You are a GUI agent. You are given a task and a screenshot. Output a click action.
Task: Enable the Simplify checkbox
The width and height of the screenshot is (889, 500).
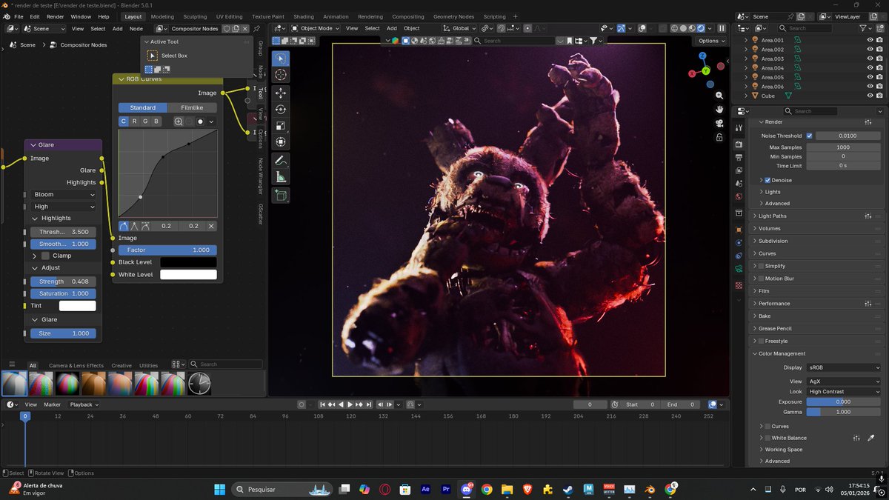761,266
